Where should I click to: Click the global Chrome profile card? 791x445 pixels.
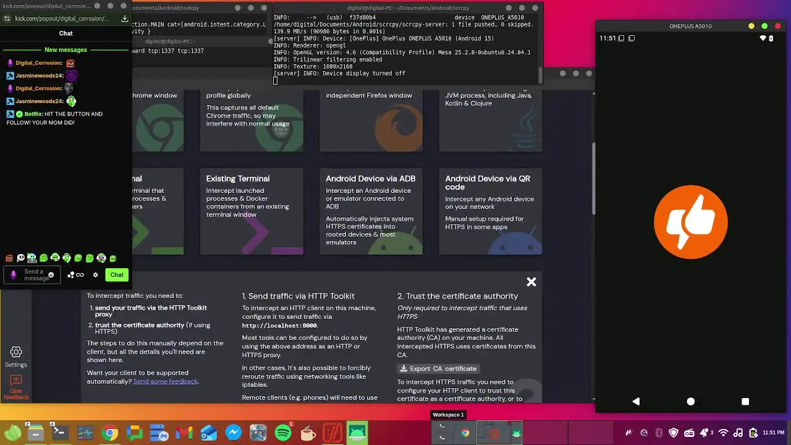point(252,121)
